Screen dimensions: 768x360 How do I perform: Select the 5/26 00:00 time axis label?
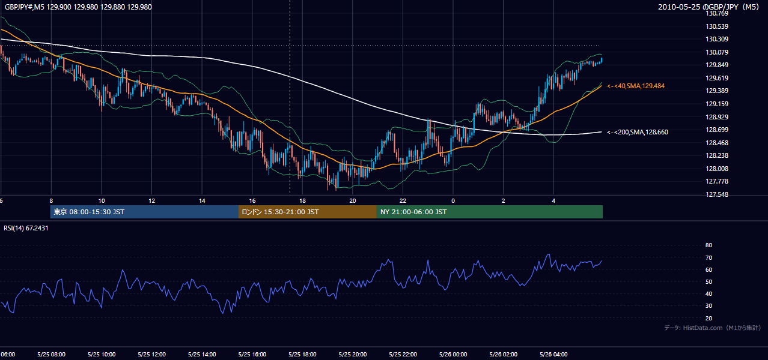click(453, 355)
